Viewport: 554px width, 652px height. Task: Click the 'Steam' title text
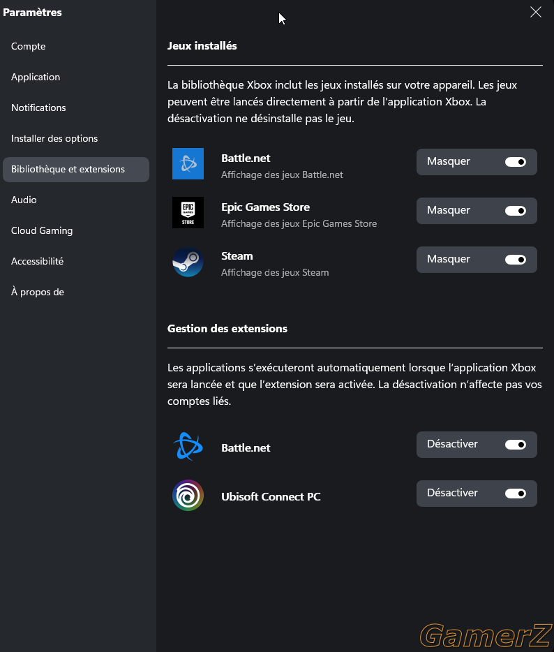pos(237,255)
